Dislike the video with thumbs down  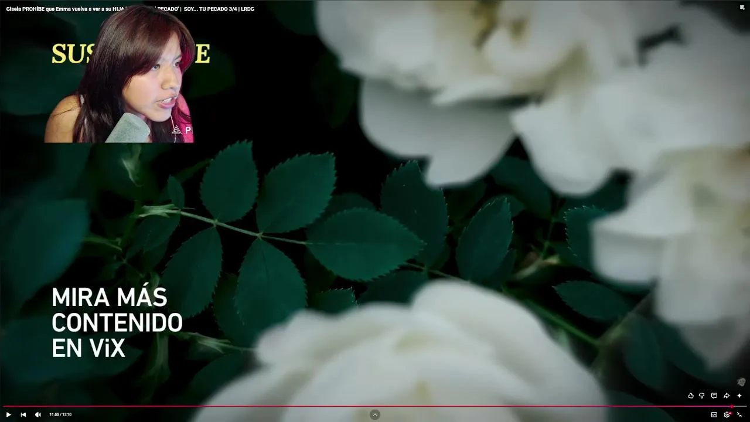pos(701,396)
